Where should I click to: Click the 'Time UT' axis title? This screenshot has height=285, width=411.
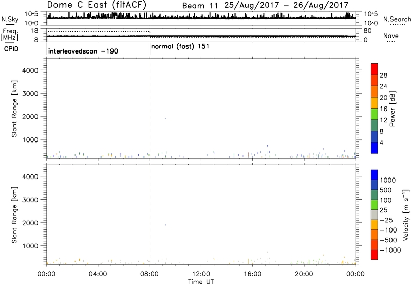tap(201, 282)
